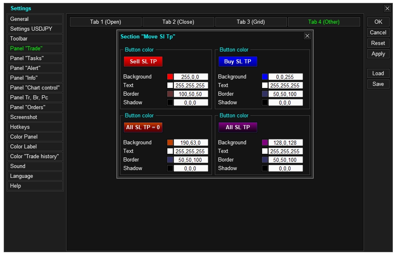Open Color "Trade history" settings
Image resolution: width=397 pixels, height=260 pixels.
tap(35, 156)
